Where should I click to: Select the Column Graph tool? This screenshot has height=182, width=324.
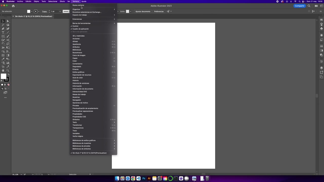[8, 63]
